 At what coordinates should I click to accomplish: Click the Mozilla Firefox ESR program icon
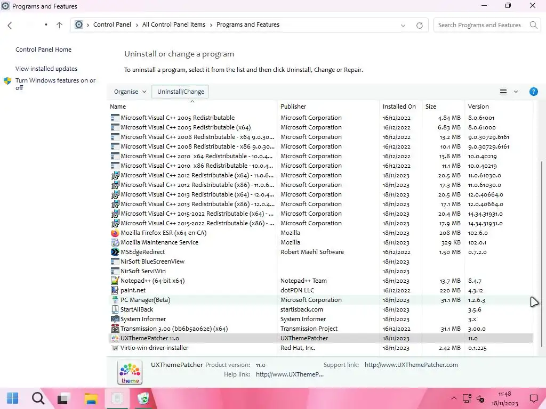115,233
